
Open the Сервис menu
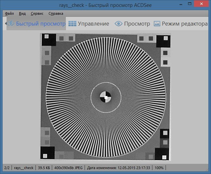(37, 13)
